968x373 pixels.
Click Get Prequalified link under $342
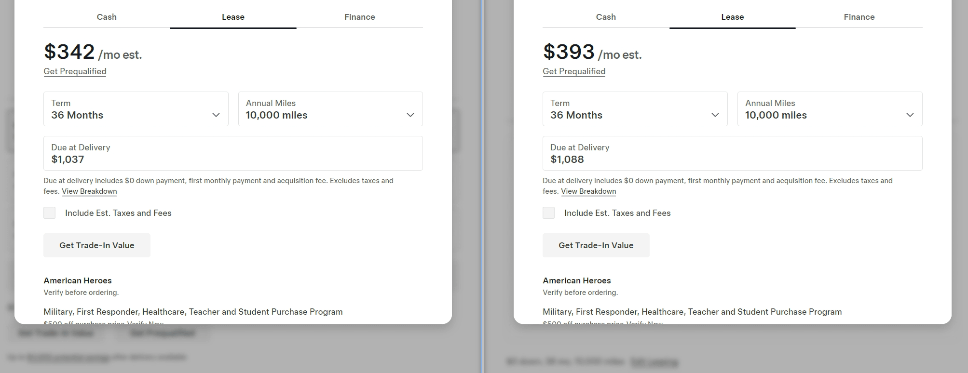click(x=75, y=71)
